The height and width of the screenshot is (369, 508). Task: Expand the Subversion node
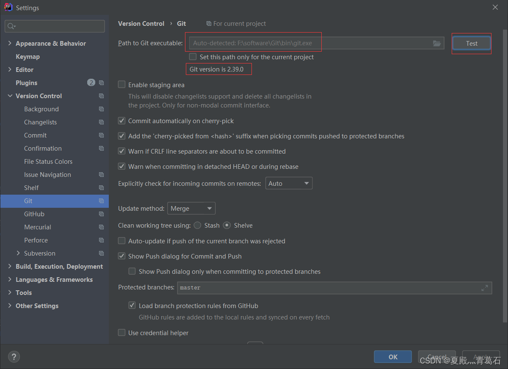click(x=18, y=253)
